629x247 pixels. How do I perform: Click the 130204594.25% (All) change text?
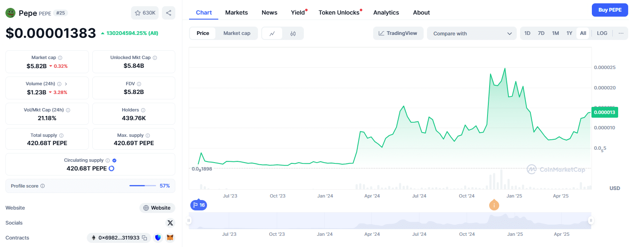coord(132,33)
